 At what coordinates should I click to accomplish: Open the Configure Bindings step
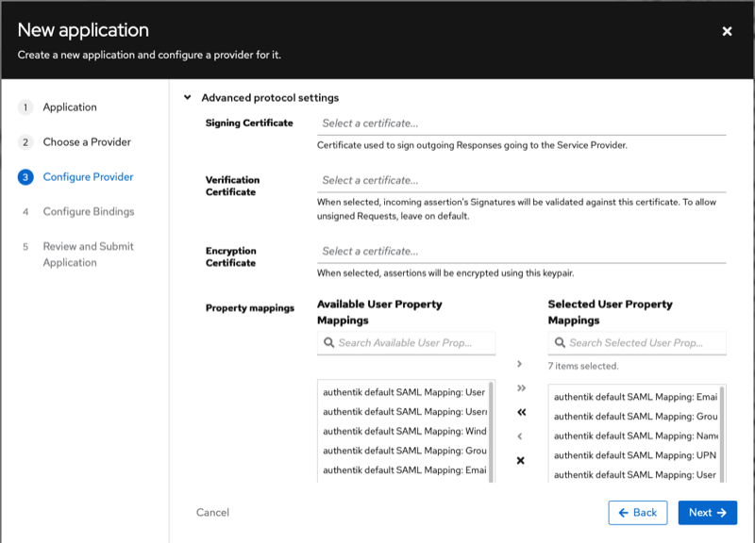pos(89,211)
